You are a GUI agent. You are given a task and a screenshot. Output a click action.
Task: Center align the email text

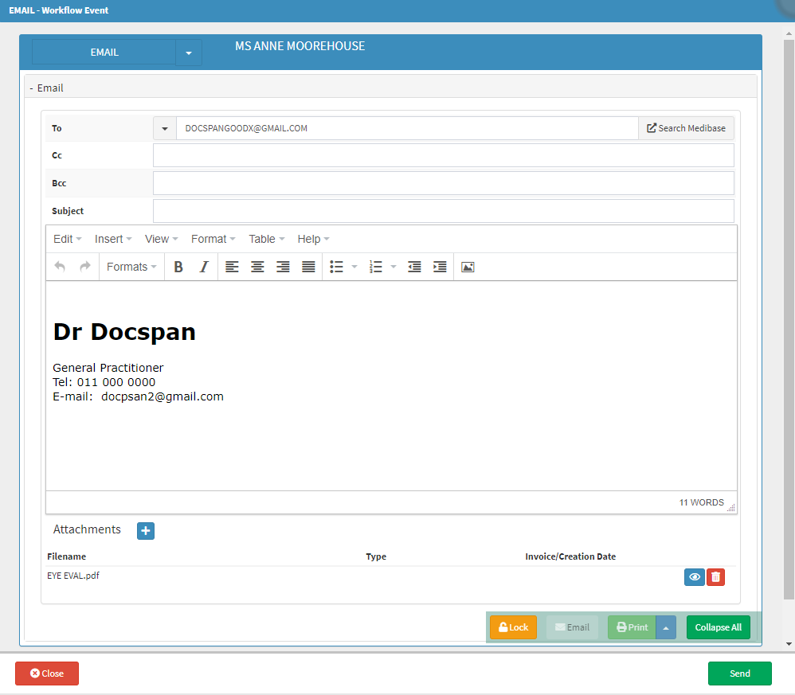[257, 267]
